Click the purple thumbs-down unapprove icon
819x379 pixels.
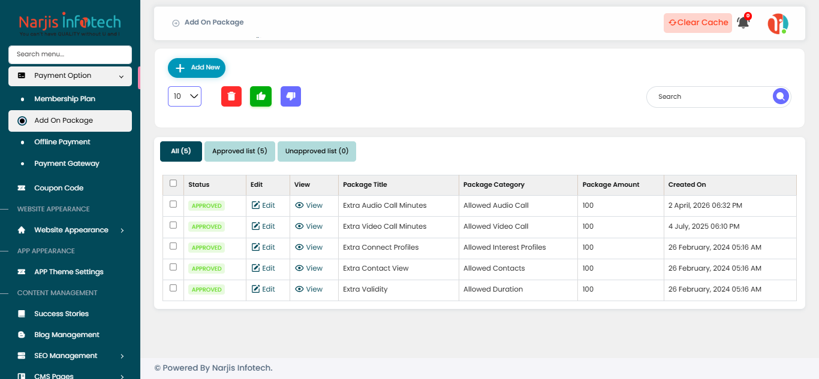pos(291,96)
